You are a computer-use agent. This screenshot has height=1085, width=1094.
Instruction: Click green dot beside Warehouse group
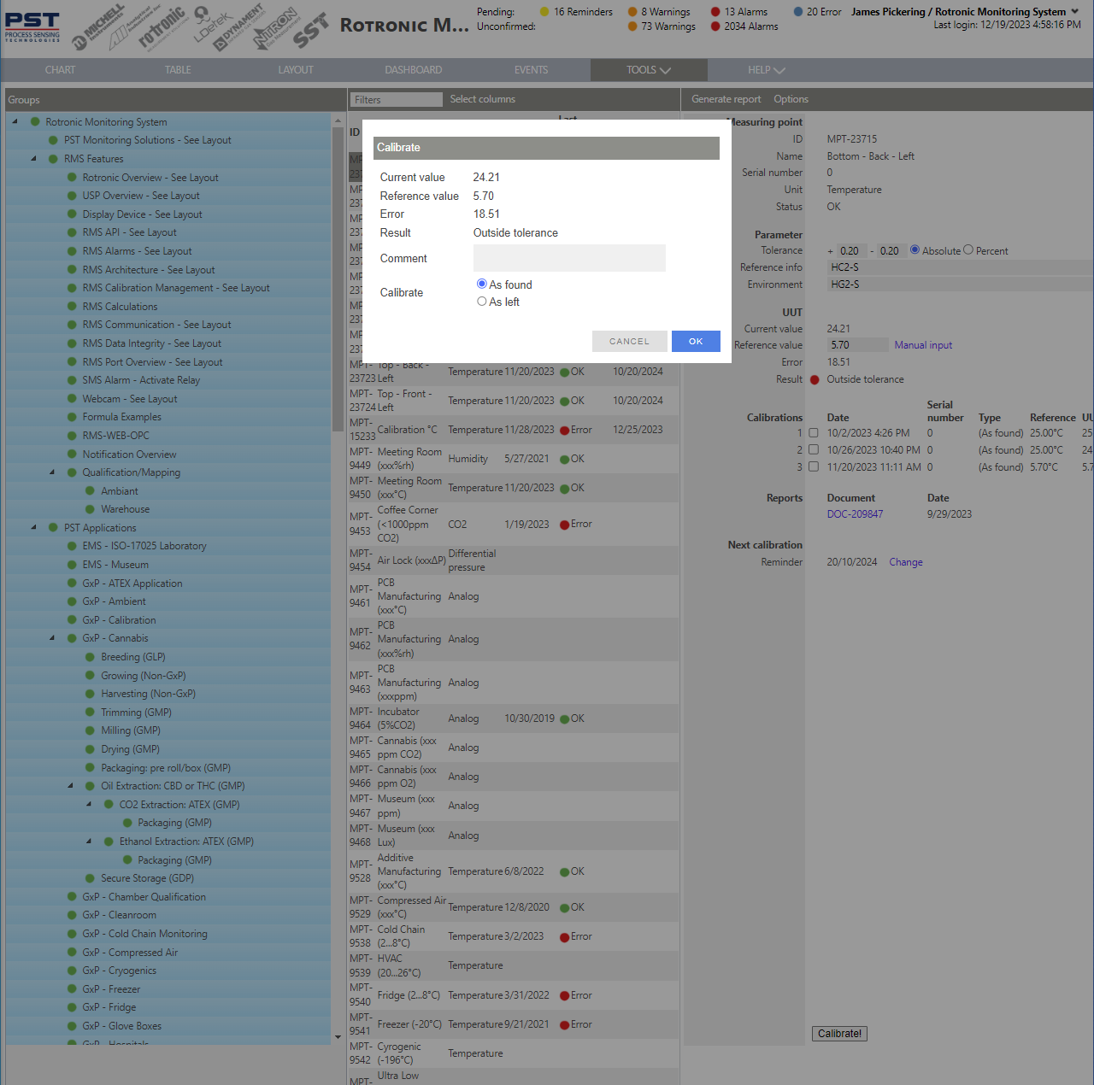coord(91,509)
